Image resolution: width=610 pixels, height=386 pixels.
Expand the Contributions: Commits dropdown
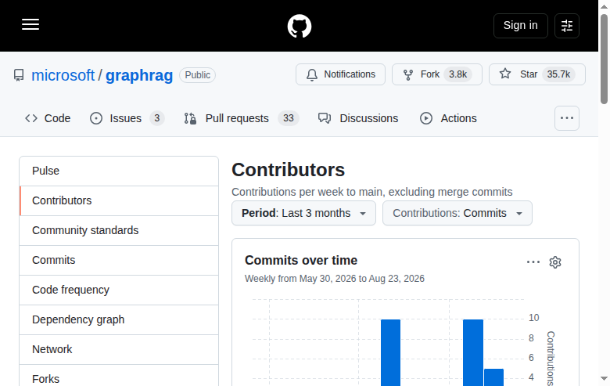457,213
